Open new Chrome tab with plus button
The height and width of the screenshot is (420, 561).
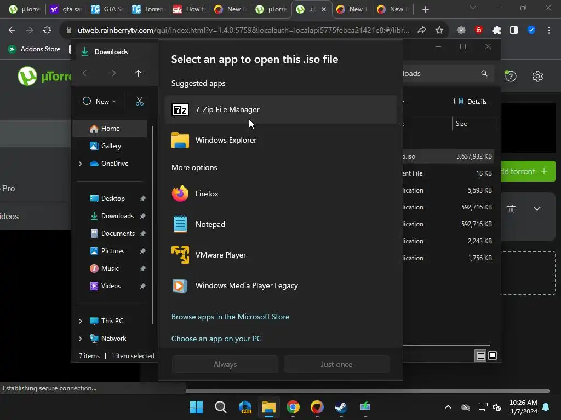point(425,9)
